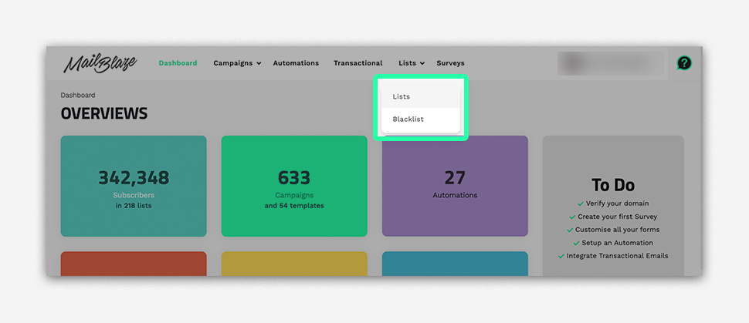Screen dimensions: 749x323
Task: Click the Dashboard breadcrumb above Overviews
Action: (78, 96)
